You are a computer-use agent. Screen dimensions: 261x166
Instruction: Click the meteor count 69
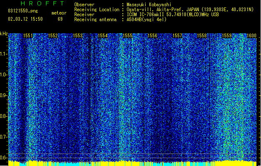tap(60, 19)
